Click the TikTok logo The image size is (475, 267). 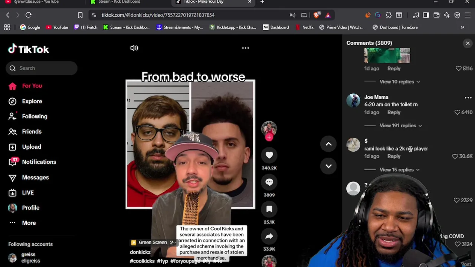[x=29, y=49]
